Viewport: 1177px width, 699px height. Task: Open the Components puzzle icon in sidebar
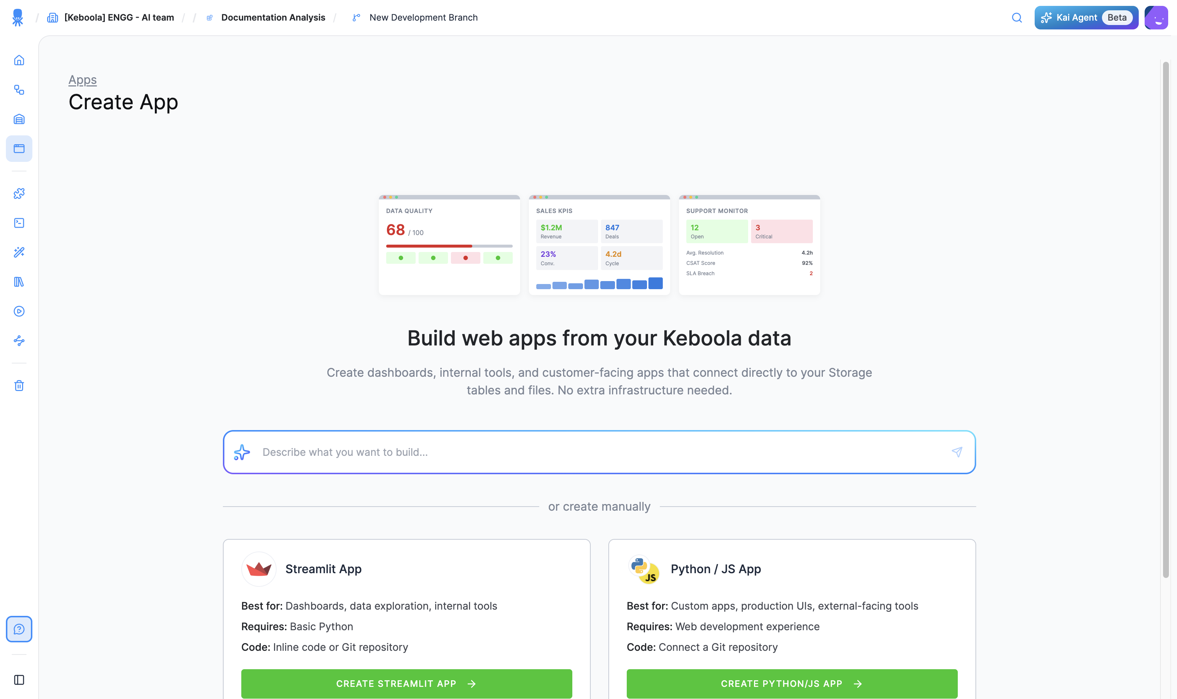[19, 194]
